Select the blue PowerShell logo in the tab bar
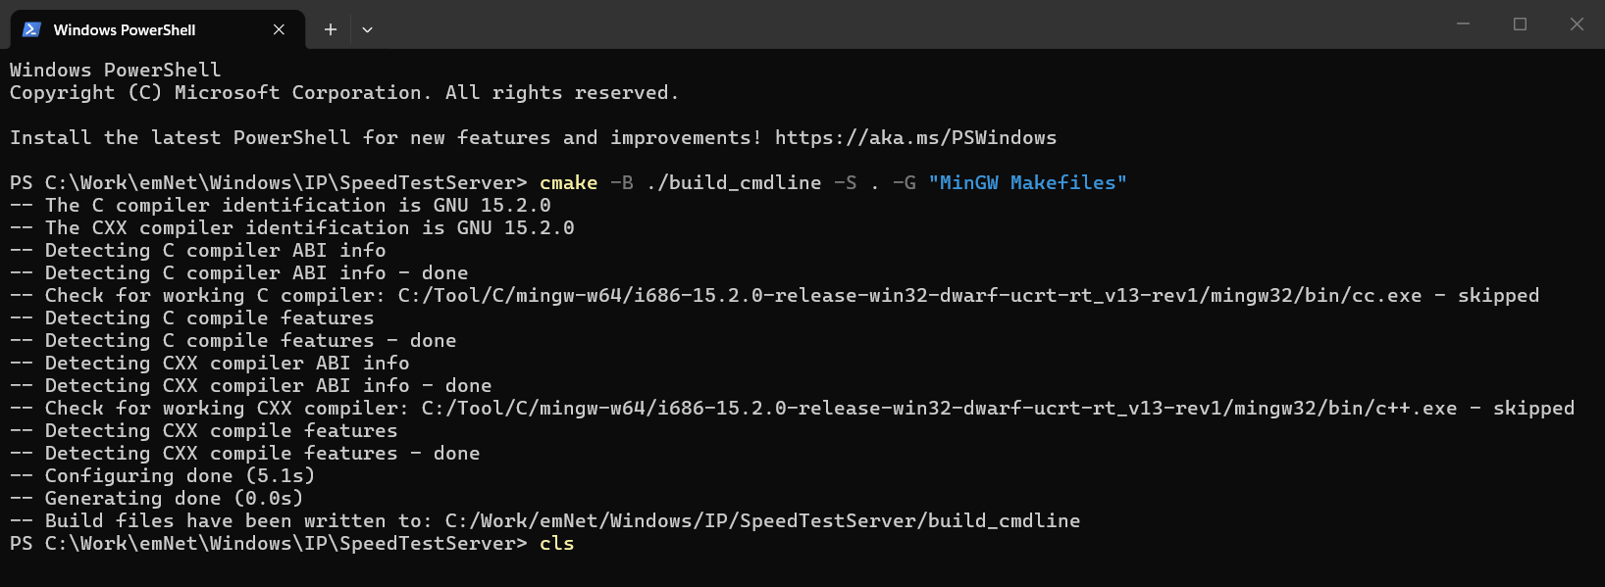The image size is (1605, 587). point(32,29)
